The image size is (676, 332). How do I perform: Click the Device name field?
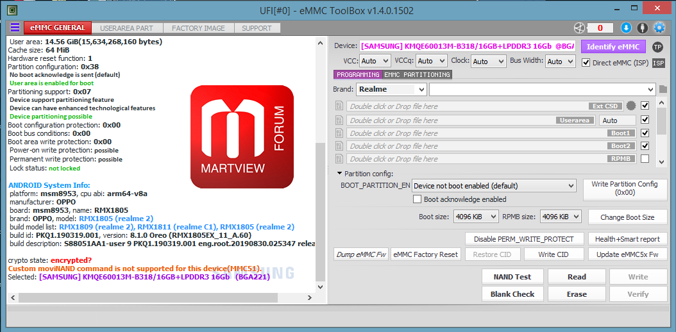pos(468,47)
